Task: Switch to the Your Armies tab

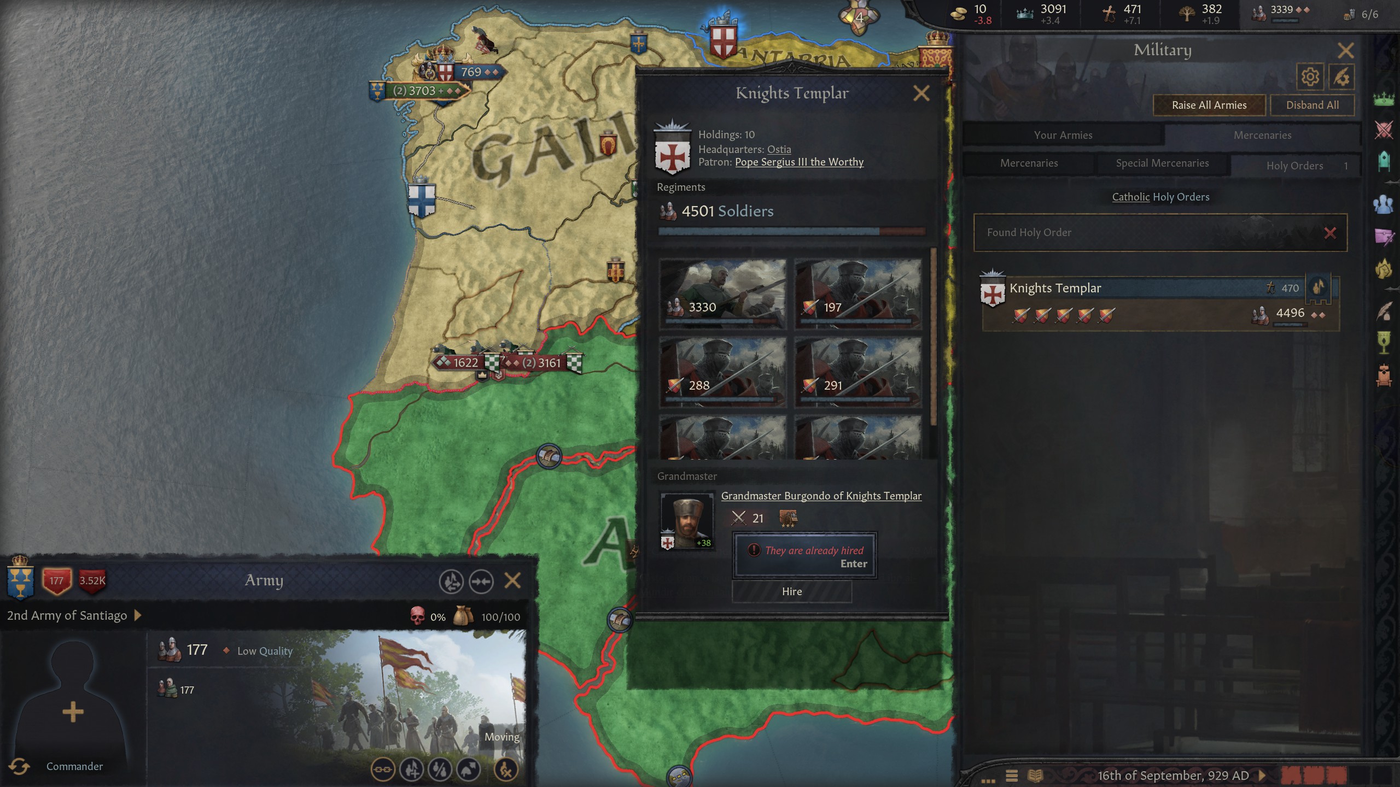Action: click(1063, 135)
